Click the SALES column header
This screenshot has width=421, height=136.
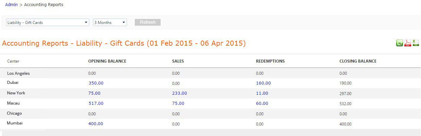pyautogui.click(x=178, y=61)
